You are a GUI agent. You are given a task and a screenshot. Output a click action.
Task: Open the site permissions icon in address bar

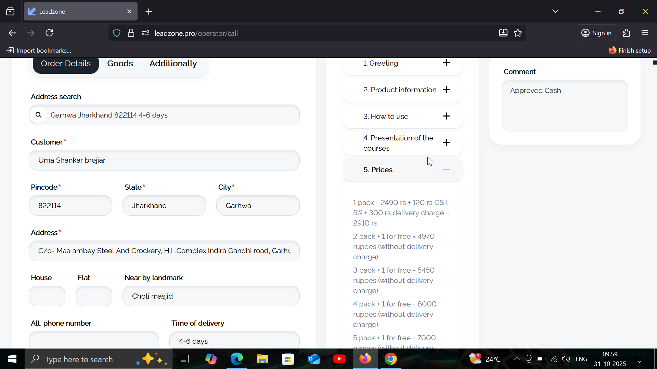coord(145,33)
